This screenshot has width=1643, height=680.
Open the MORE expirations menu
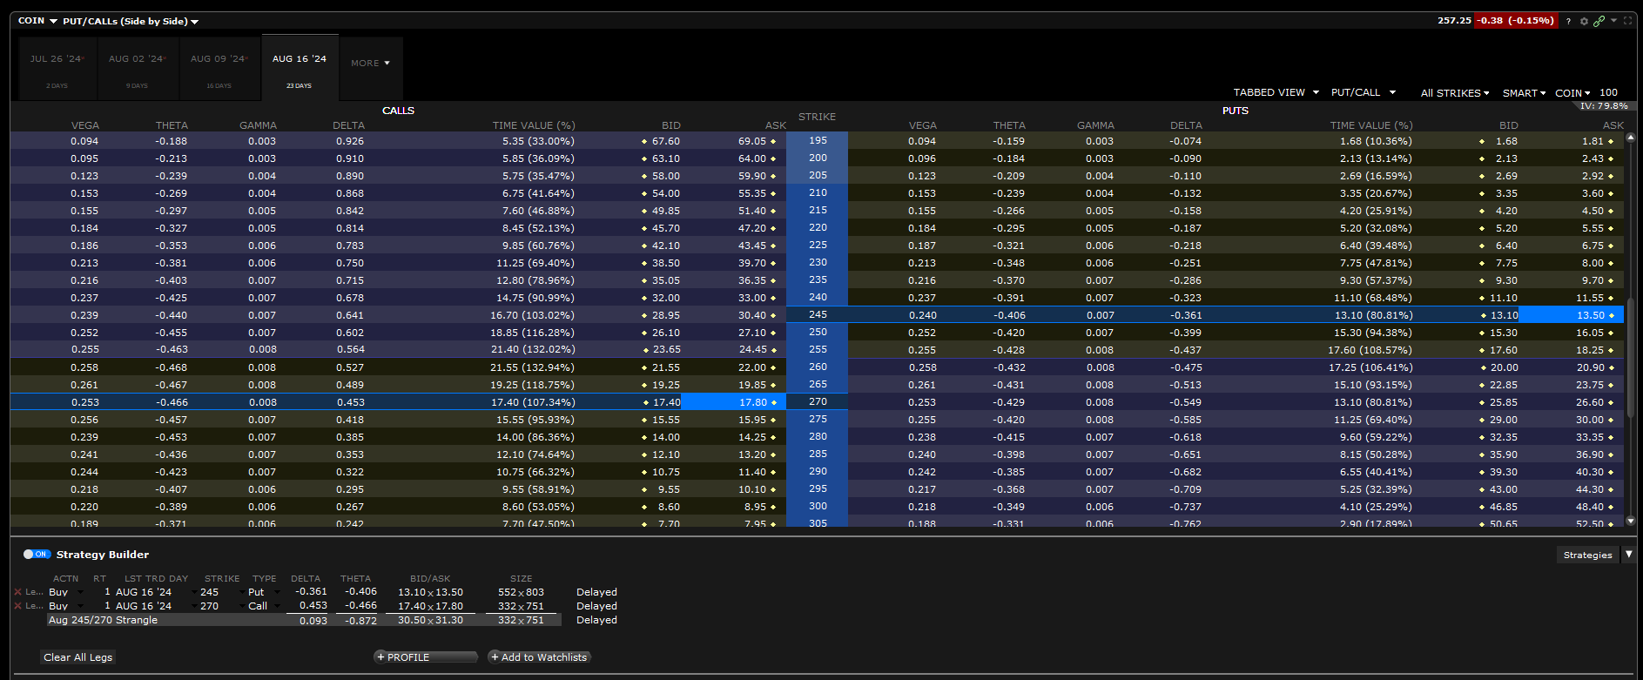370,63
